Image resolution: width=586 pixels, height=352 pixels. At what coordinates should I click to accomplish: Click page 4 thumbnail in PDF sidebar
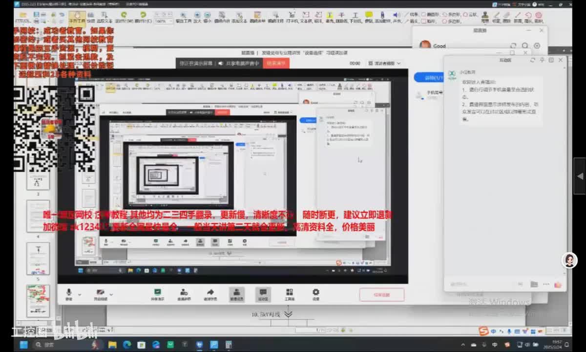click(38, 216)
